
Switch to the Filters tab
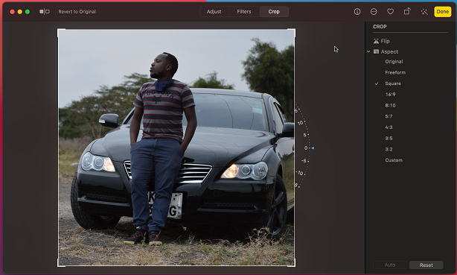point(244,12)
